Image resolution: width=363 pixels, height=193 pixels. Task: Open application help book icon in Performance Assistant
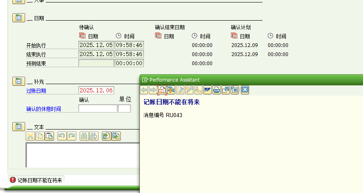pyautogui.click(x=162, y=90)
